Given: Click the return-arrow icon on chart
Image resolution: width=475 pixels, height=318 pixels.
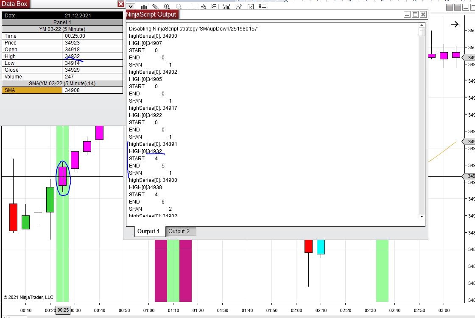Looking at the screenshot, I should click(454, 24).
